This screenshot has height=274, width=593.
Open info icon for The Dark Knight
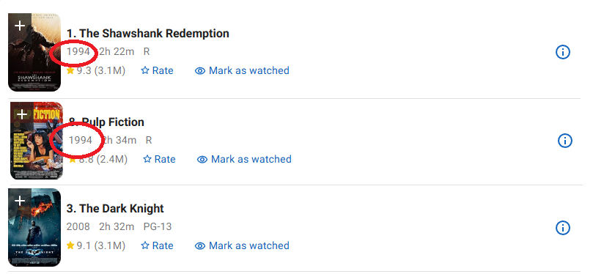[563, 228]
